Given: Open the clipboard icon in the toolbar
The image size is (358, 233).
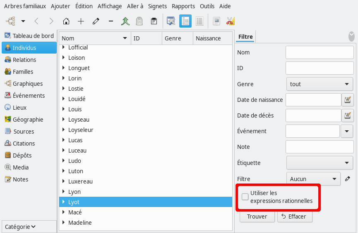Looking at the screenshot, I should 154,21.
